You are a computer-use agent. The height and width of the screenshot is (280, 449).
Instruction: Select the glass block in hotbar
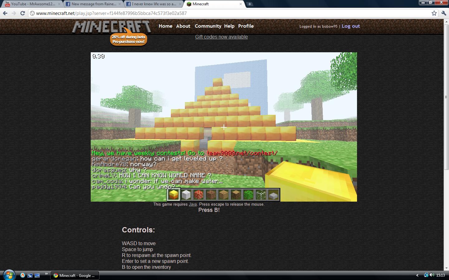coord(261,195)
